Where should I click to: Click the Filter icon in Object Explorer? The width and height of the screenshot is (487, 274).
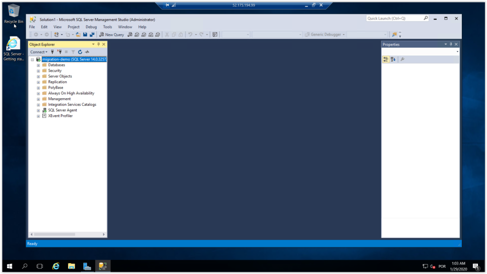pos(73,52)
